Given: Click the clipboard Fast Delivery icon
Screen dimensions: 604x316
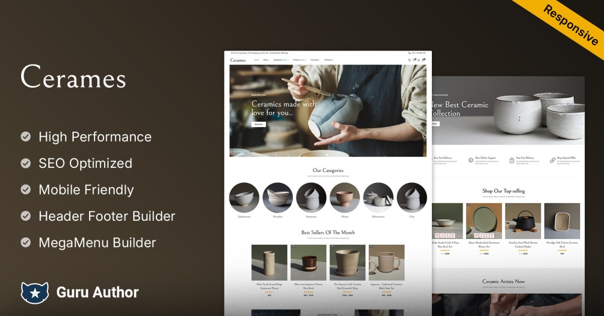Looking at the screenshot, I should coord(512,160).
